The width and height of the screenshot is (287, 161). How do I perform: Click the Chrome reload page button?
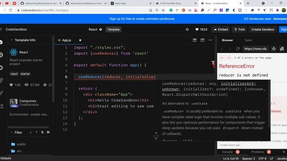coord(11,10)
